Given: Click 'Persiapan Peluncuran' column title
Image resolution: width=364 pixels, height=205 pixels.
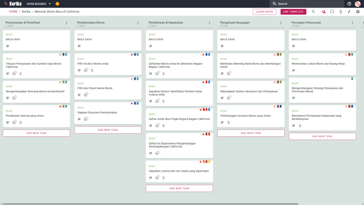Looking at the screenshot, I should coord(306,22).
